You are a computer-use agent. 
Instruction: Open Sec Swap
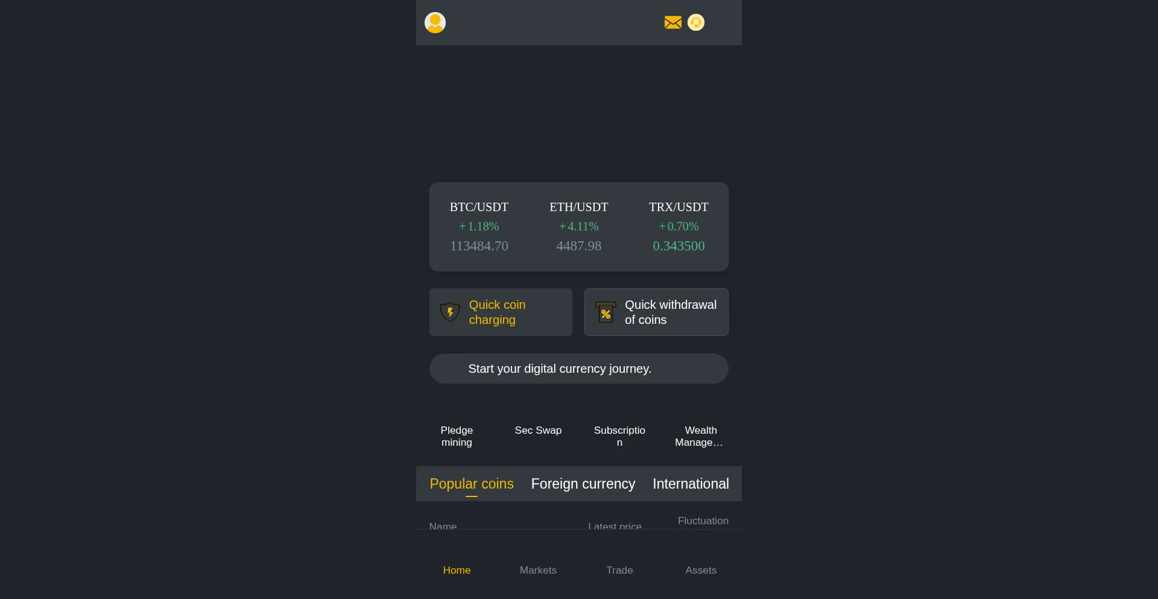point(538,430)
